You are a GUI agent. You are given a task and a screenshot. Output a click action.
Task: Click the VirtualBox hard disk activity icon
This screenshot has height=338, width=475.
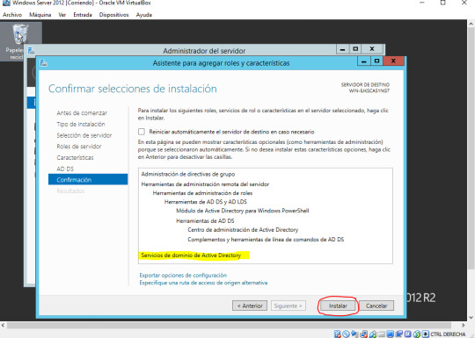pyautogui.click(x=337, y=334)
